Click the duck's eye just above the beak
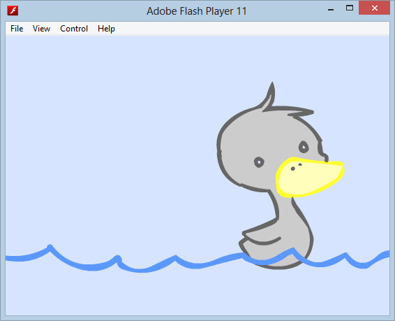The image size is (395, 321). point(304,147)
